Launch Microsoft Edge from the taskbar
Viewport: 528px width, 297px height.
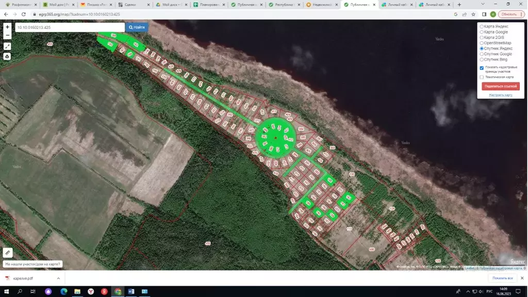63,291
